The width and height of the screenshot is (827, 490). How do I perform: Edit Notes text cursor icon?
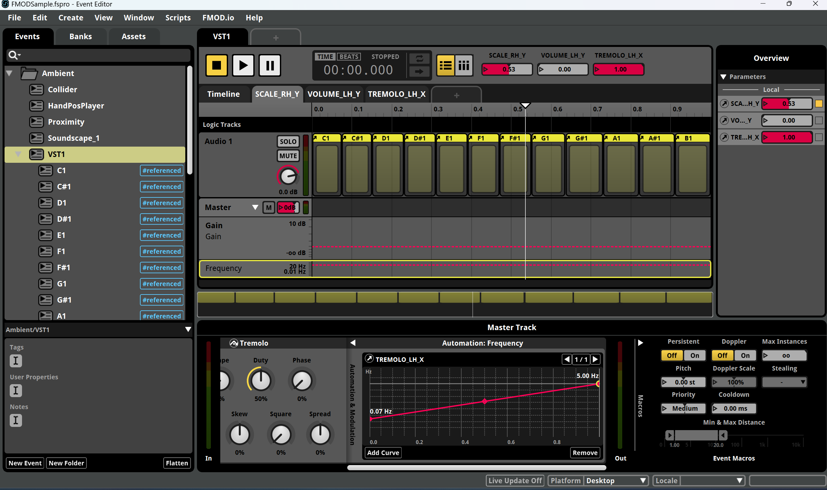tap(16, 420)
